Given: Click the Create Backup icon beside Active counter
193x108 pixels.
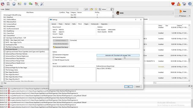Looking at the screenshot, I should coord(100,9).
